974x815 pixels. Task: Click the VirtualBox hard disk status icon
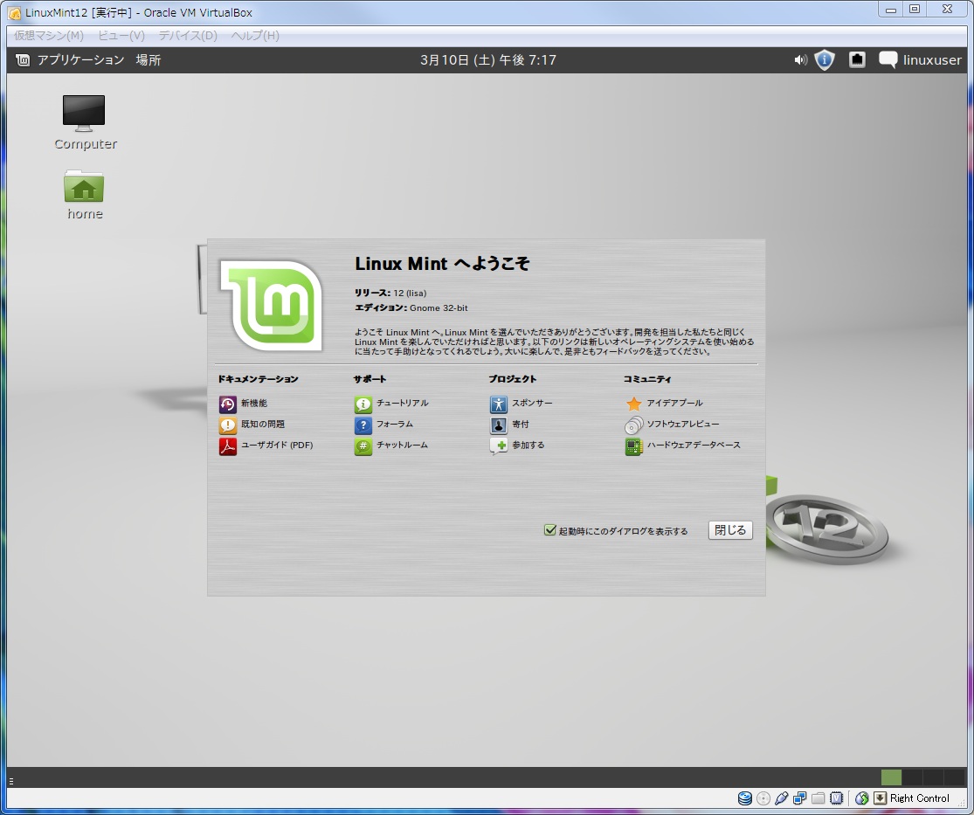click(745, 798)
